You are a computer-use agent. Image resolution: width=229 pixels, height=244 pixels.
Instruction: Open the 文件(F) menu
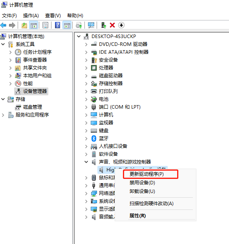(x=9, y=16)
